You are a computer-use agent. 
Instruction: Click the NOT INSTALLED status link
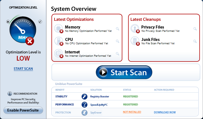click(x=132, y=112)
